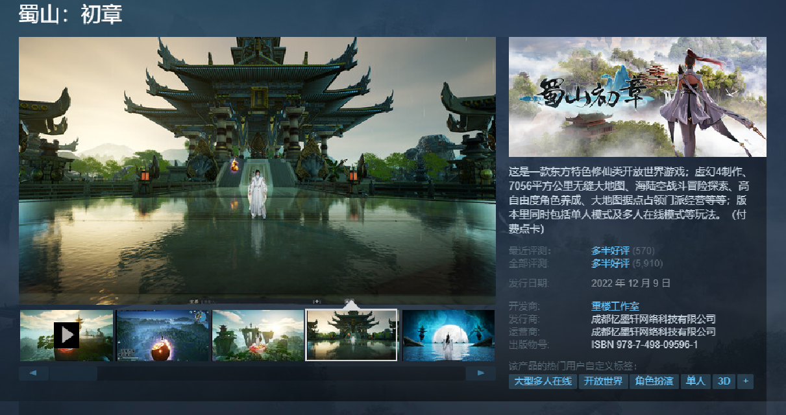This screenshot has height=415, width=786.
Task: Click the main temple screenshot display
Action: (257, 171)
